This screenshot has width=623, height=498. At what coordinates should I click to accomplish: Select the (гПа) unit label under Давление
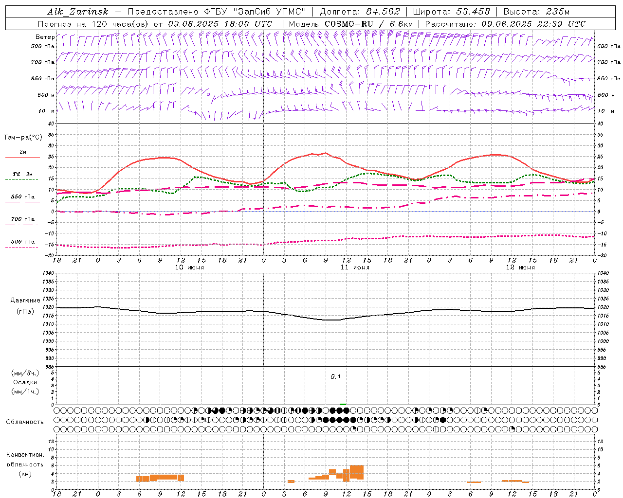click(25, 311)
